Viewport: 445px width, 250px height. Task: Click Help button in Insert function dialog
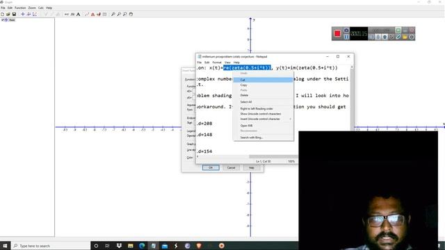coord(251,168)
